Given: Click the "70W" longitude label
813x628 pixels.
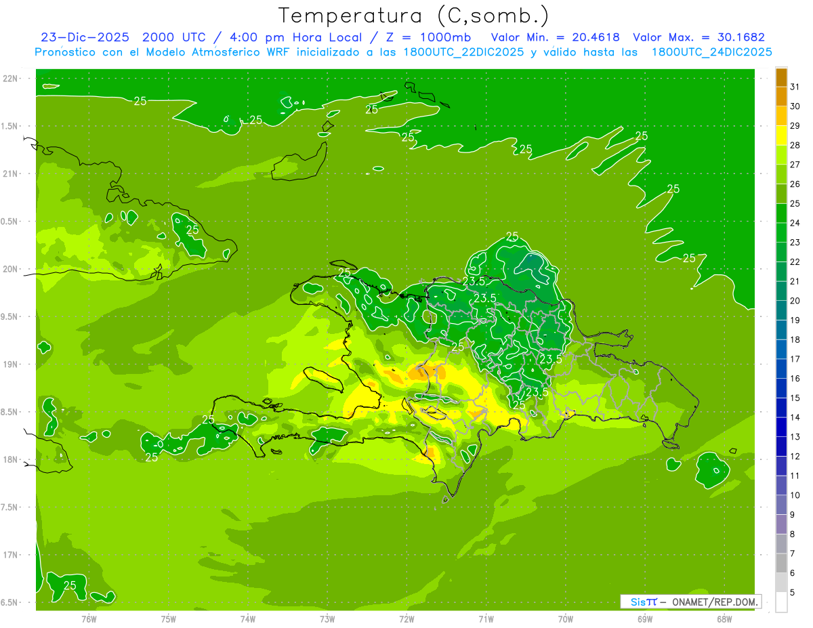Looking at the screenshot, I should click(x=566, y=619).
